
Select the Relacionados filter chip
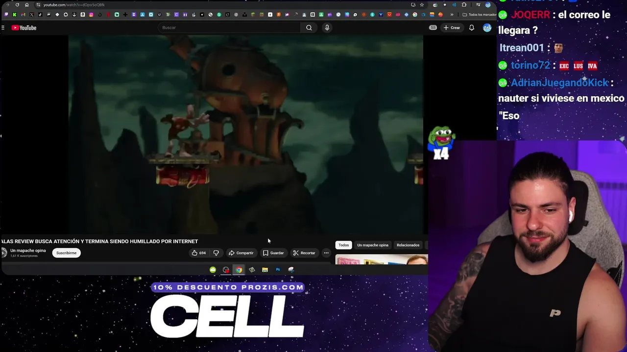[x=408, y=245]
